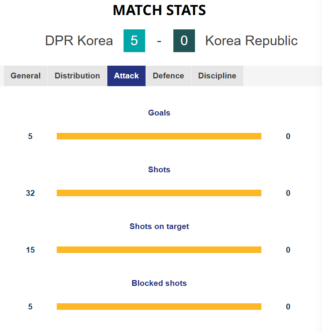
Task: Select the teal score box showing 5
Action: (134, 41)
